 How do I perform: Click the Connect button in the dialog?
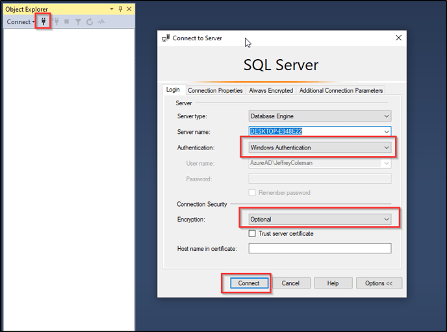pos(249,283)
